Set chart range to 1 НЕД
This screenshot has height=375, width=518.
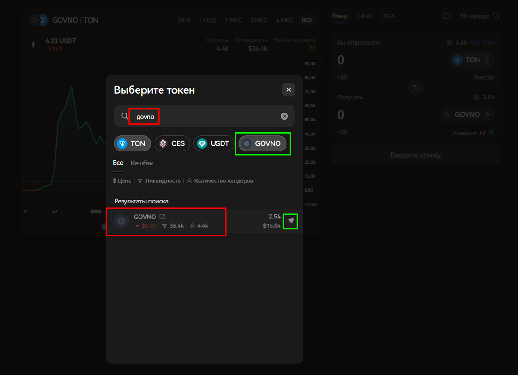207,20
